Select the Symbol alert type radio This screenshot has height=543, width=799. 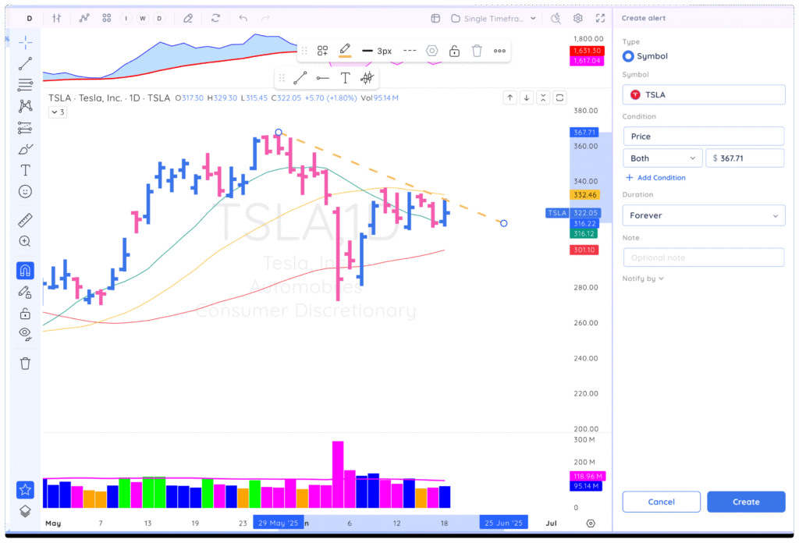click(x=628, y=56)
